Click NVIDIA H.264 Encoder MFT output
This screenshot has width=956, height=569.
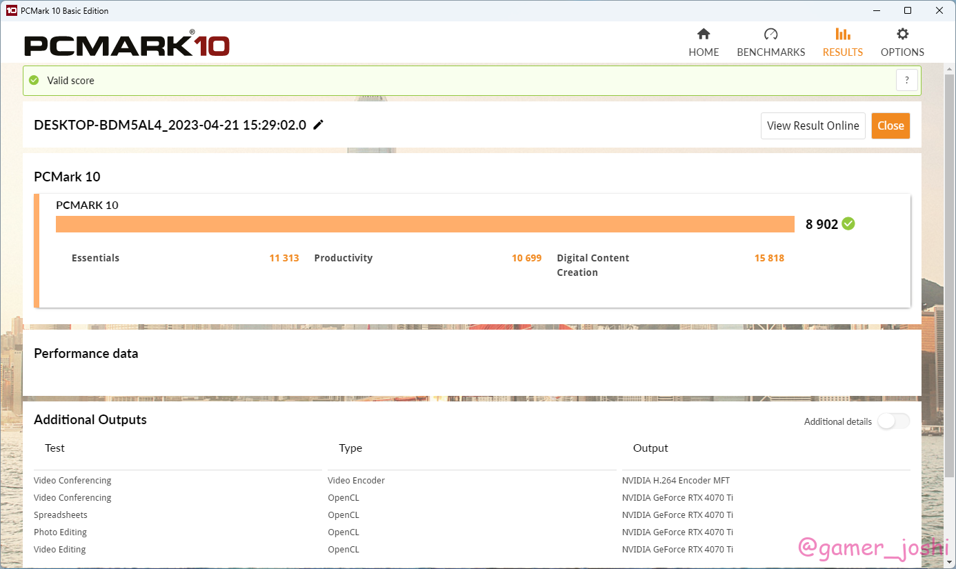pyautogui.click(x=676, y=480)
